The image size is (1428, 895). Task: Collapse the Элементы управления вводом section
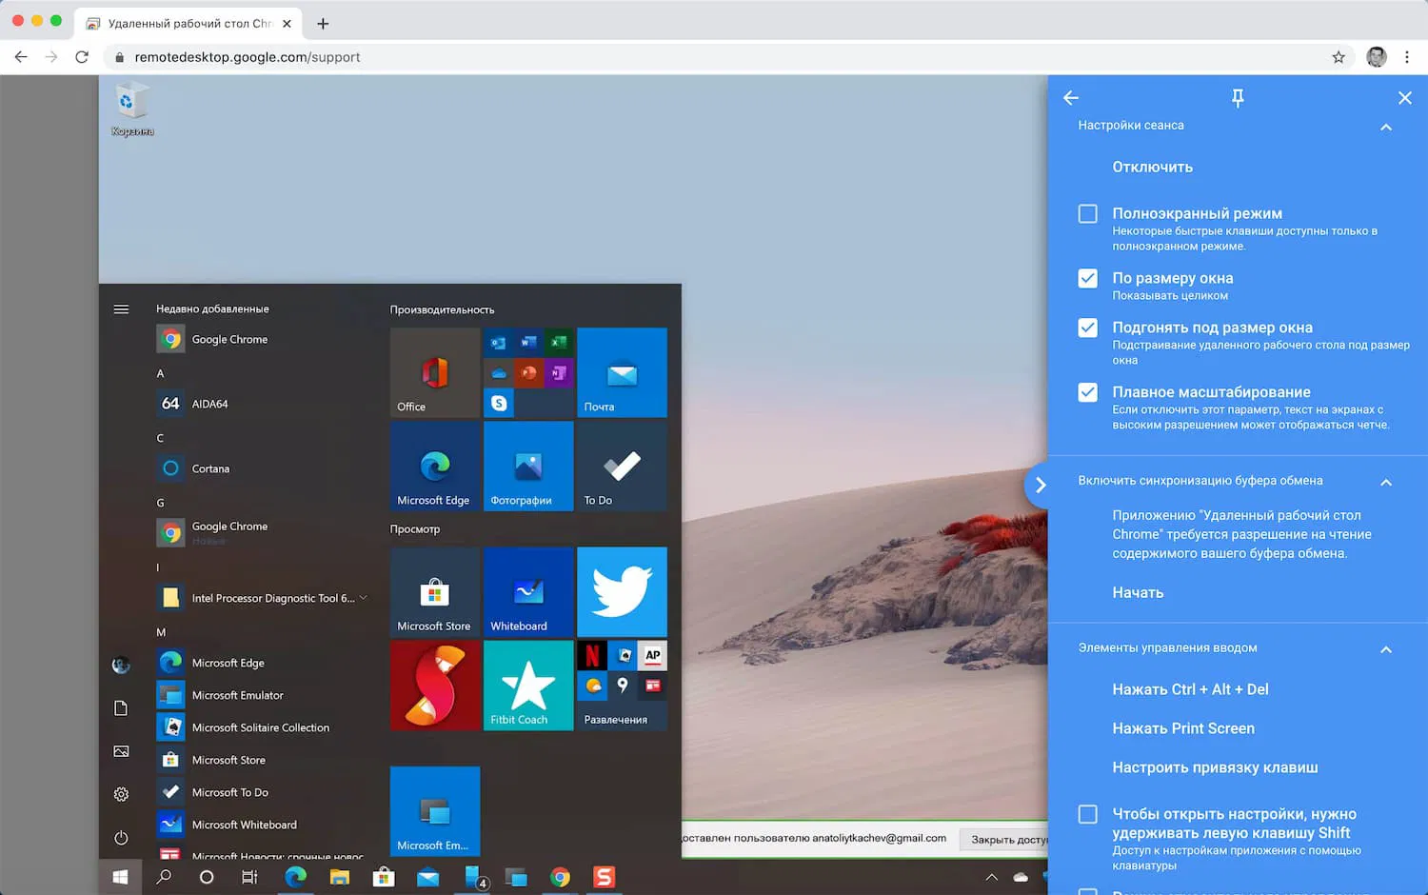click(x=1386, y=649)
